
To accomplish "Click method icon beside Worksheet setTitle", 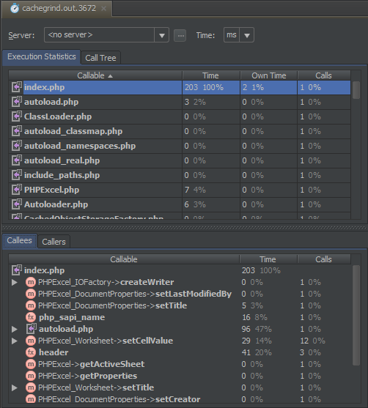I will coord(31,387).
